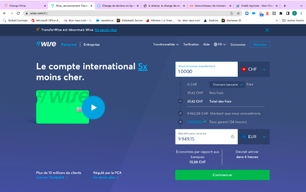Click the Connexion link

click(x=238, y=45)
